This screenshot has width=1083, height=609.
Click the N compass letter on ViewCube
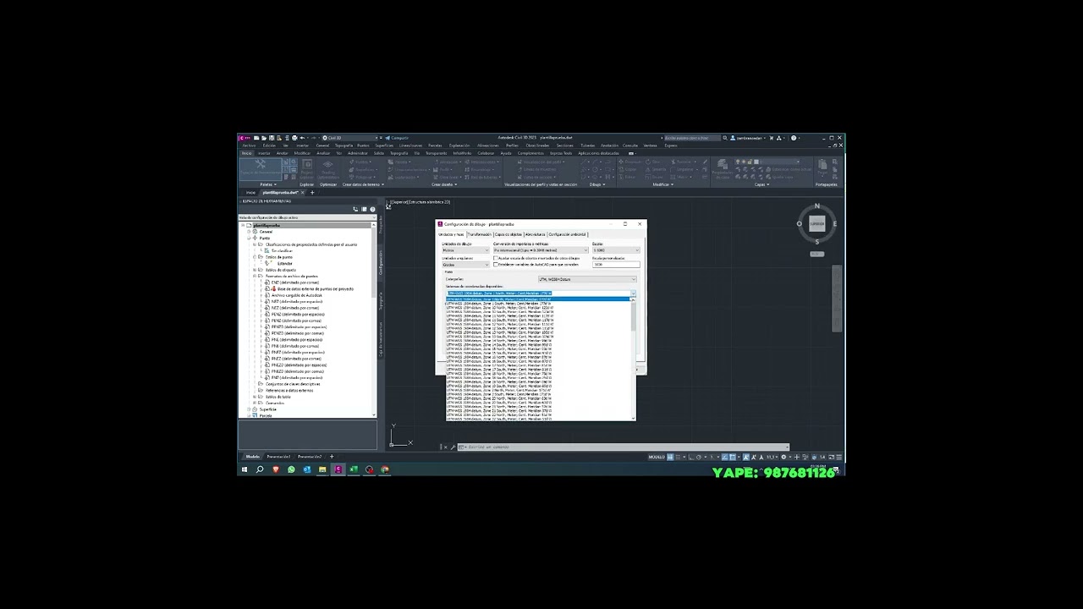click(x=816, y=206)
